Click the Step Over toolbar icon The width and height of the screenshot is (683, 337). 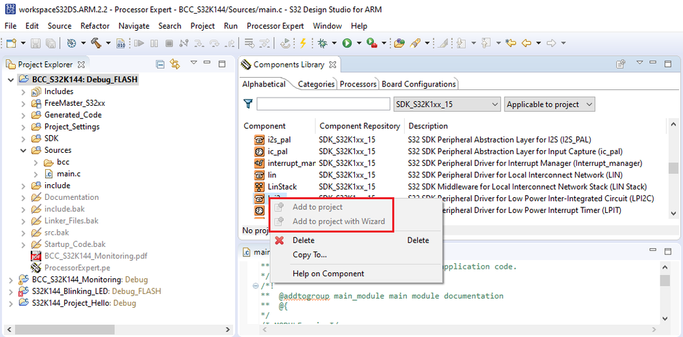click(x=214, y=42)
